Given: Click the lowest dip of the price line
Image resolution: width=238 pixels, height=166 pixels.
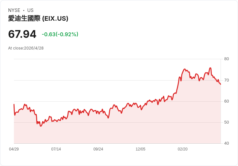Looking at the screenshot, I should pyautogui.click(x=41, y=126).
